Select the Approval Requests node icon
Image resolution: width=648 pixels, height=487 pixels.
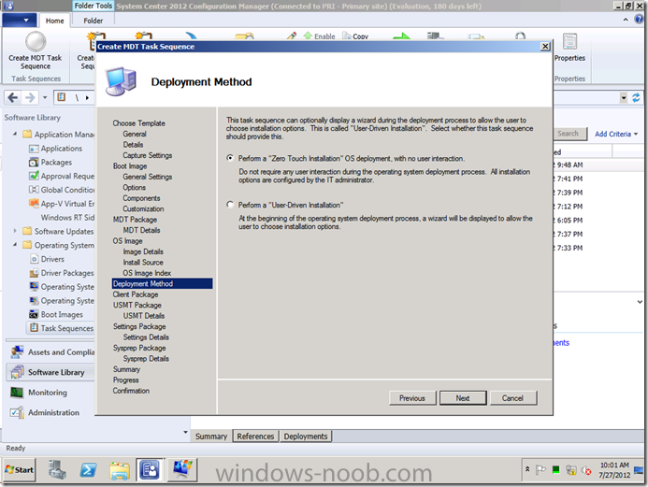(x=34, y=176)
